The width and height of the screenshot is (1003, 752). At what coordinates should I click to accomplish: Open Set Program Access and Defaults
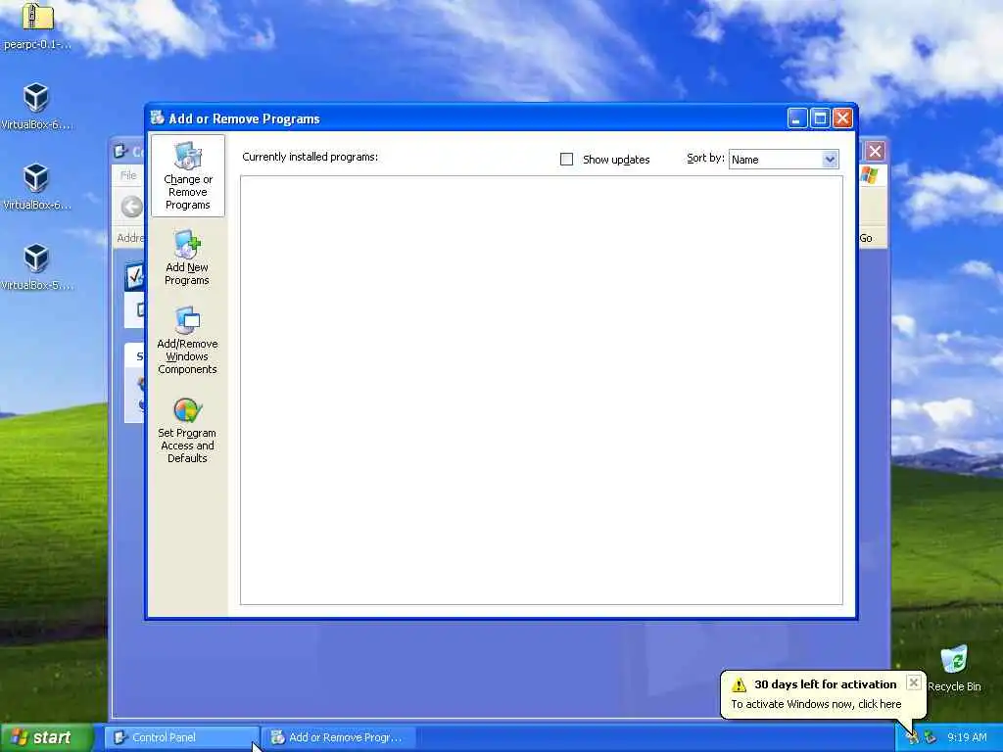[187, 431]
